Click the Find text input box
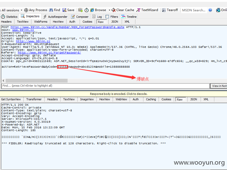Viewport: 227px width, 170px height. (x=106, y=86)
